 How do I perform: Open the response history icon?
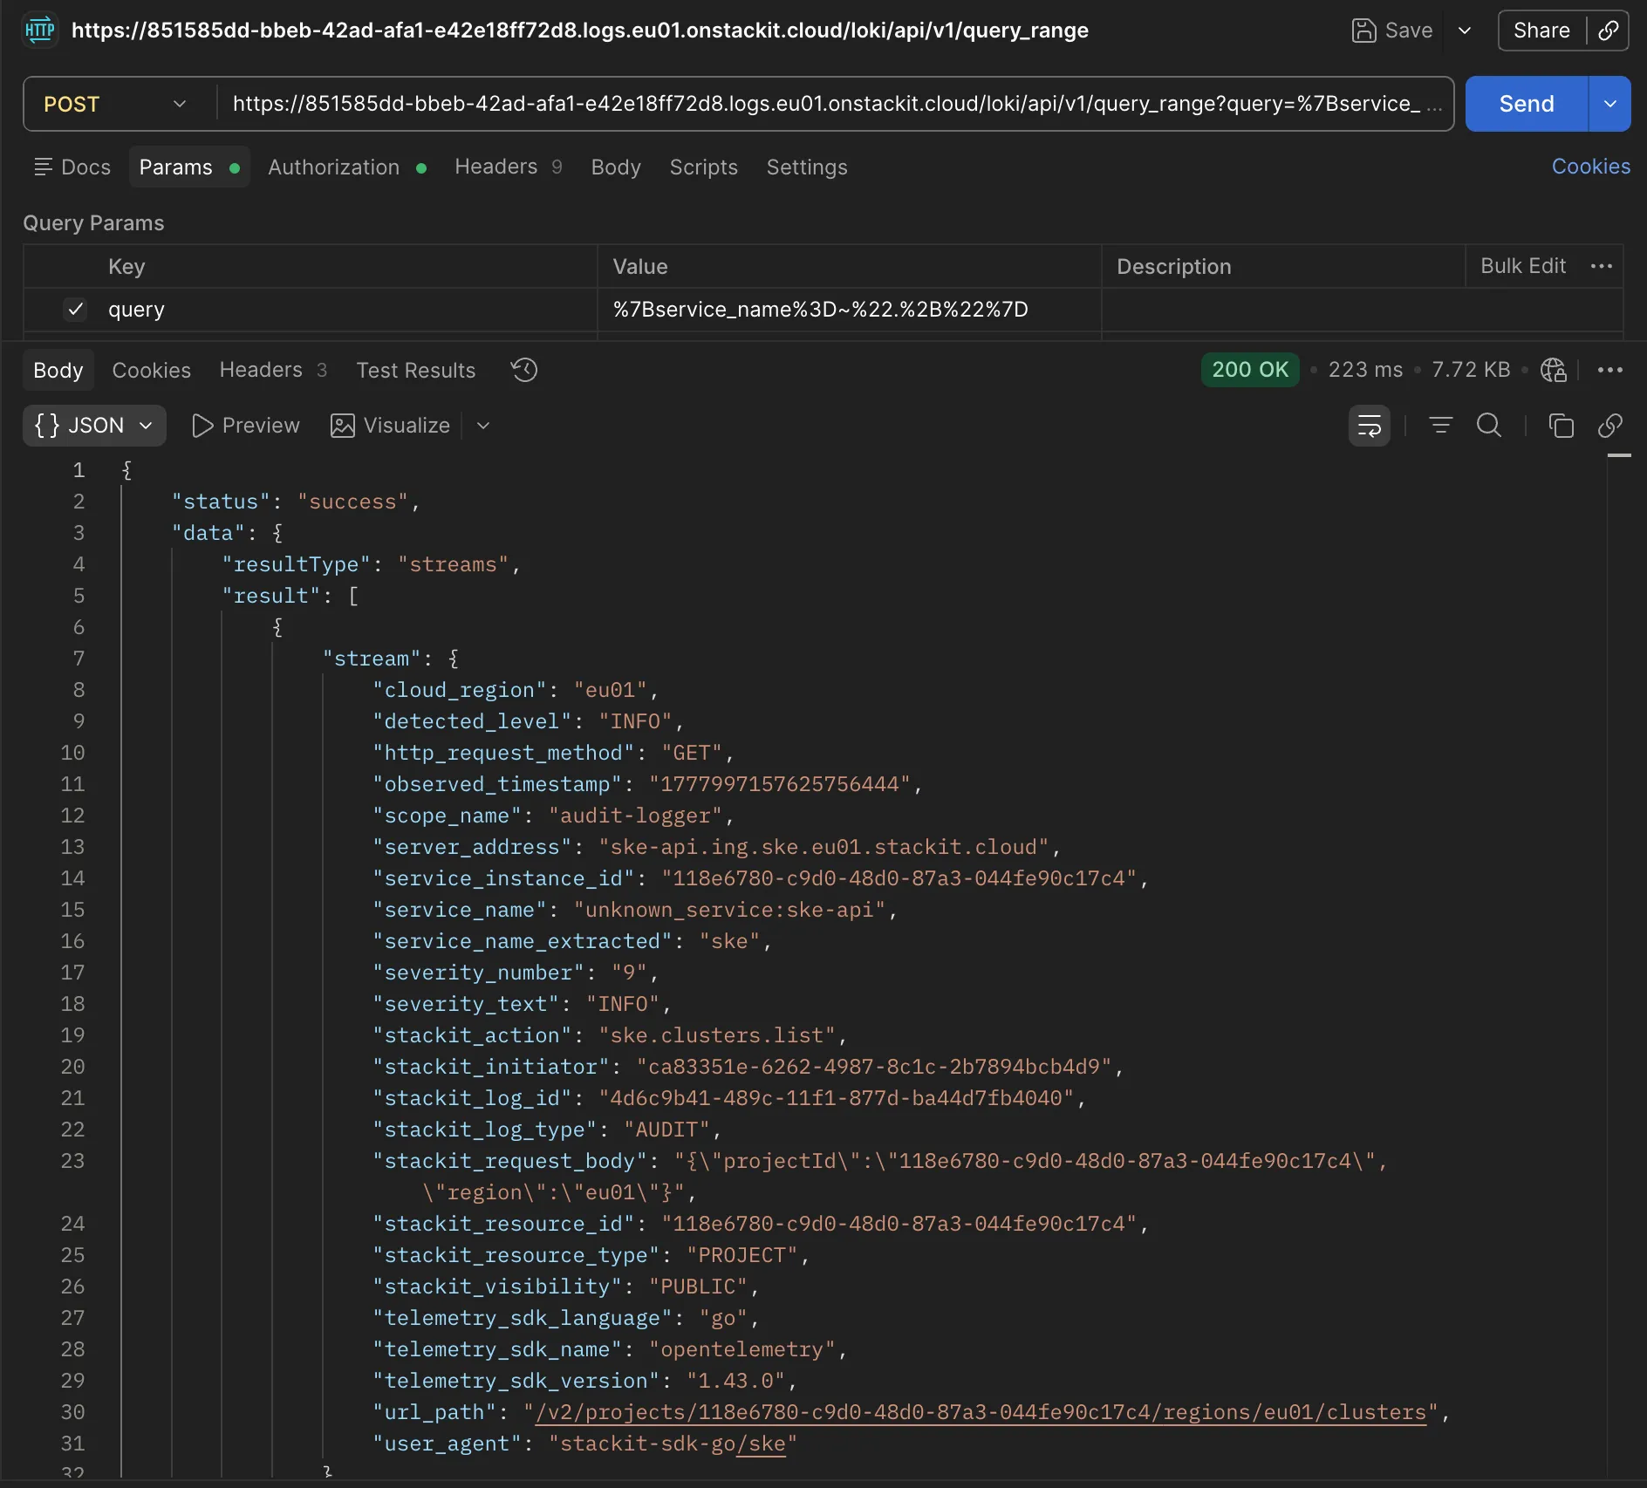(x=524, y=370)
